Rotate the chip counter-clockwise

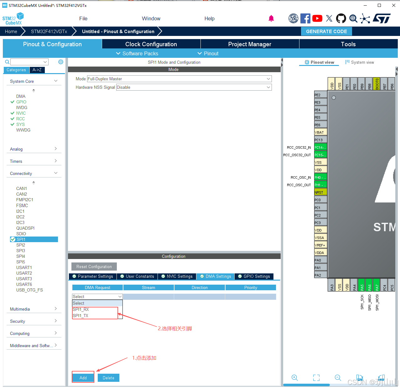pyautogui.click(x=381, y=378)
